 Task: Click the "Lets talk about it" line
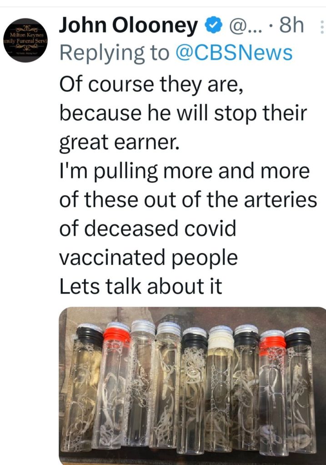(141, 287)
